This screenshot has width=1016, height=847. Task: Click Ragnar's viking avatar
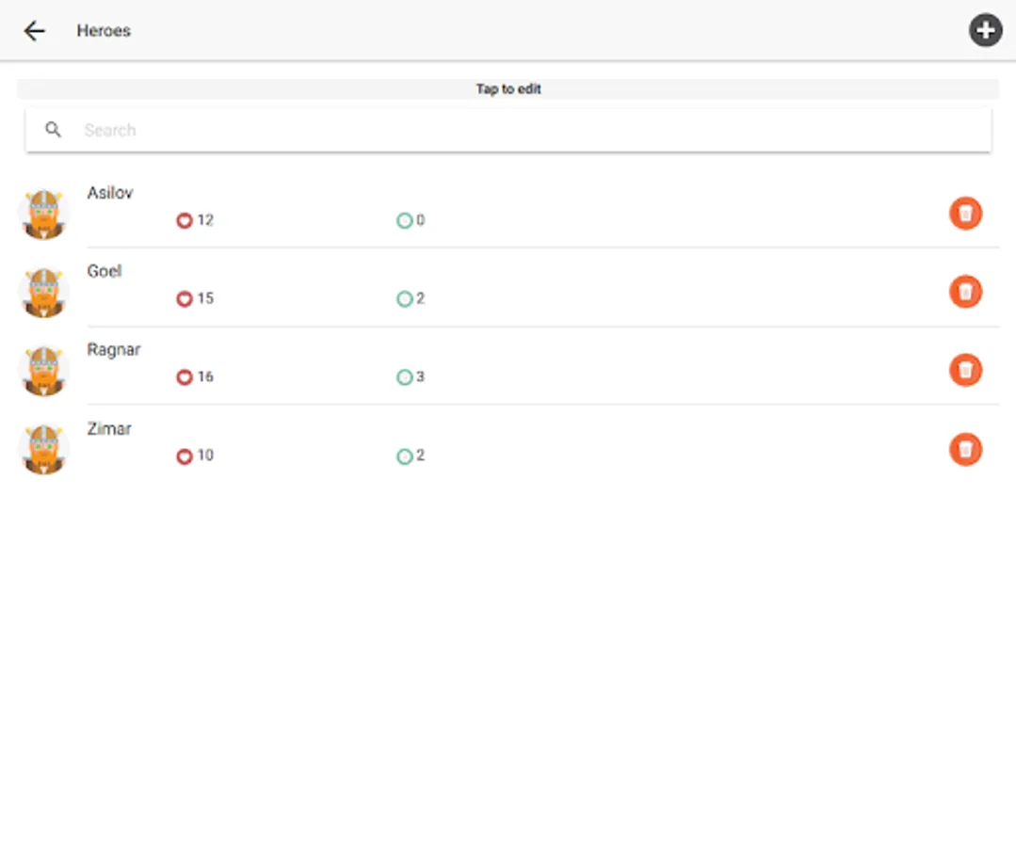[44, 371]
